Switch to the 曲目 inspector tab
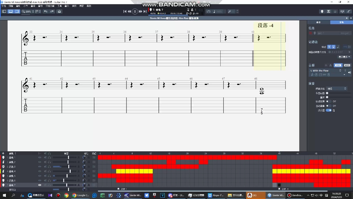The height and width of the screenshot is (199, 353). [318, 22]
